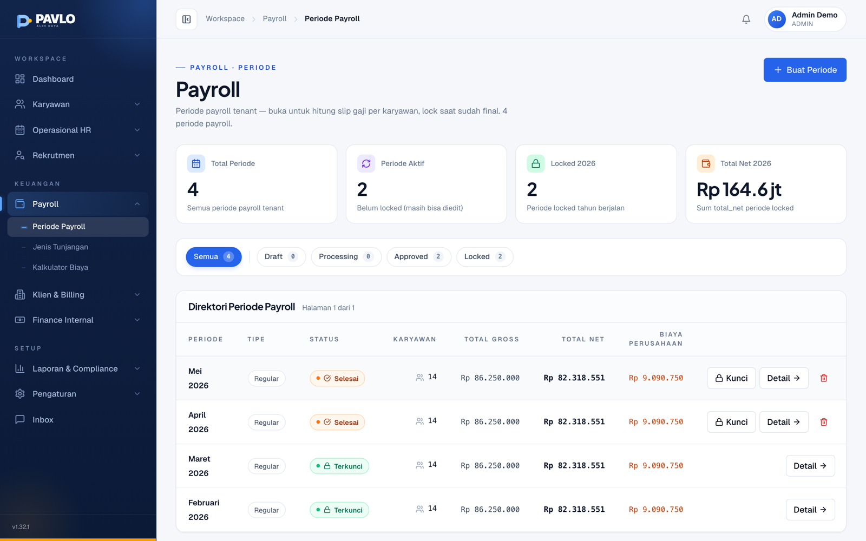Screen dimensions: 866x541
Task: Expand the Pengaturan chevron
Action: click(137, 394)
